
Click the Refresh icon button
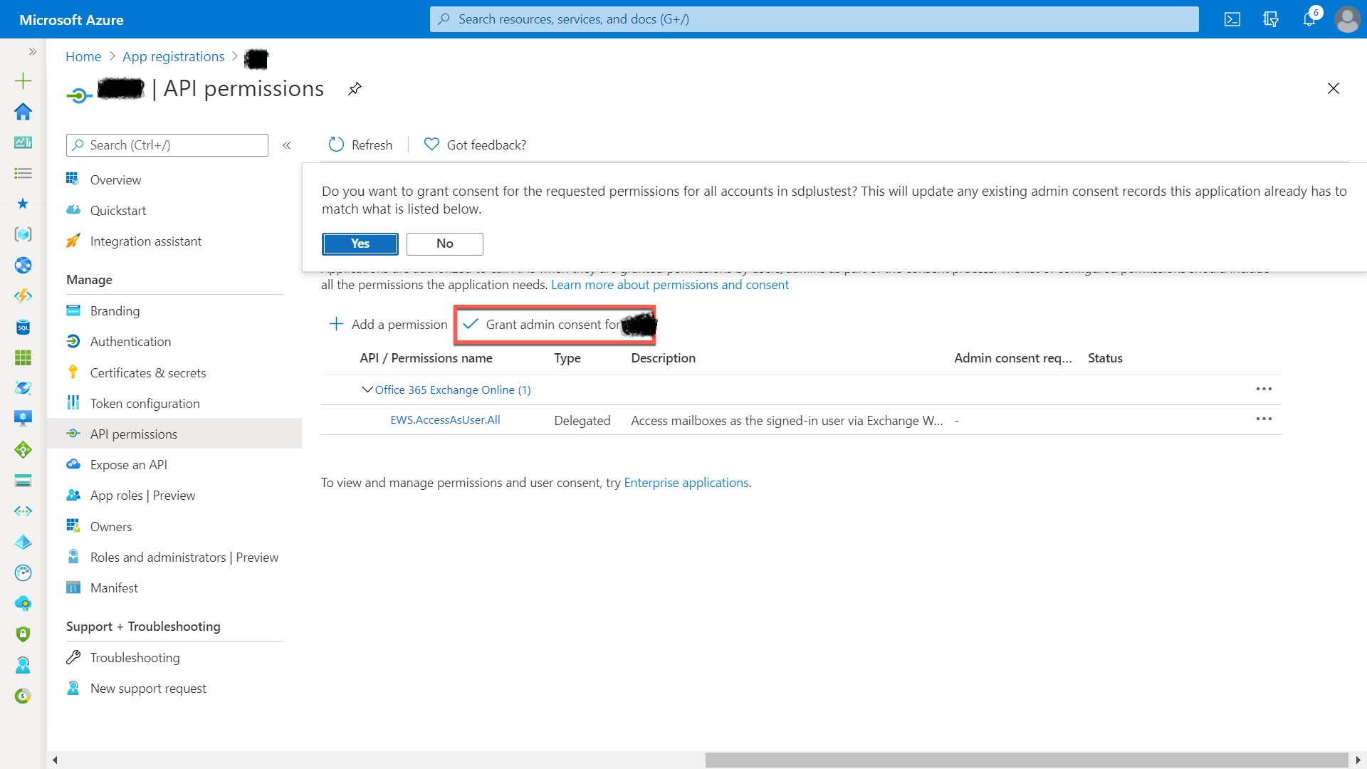point(336,145)
